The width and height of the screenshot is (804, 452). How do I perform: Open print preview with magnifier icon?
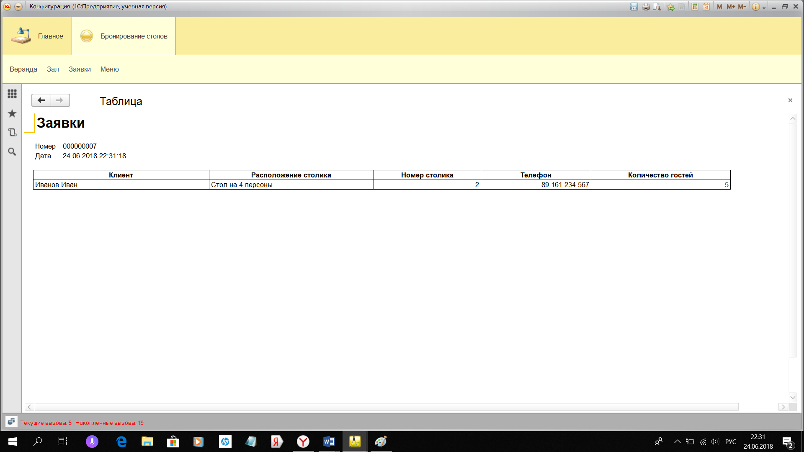click(x=657, y=7)
